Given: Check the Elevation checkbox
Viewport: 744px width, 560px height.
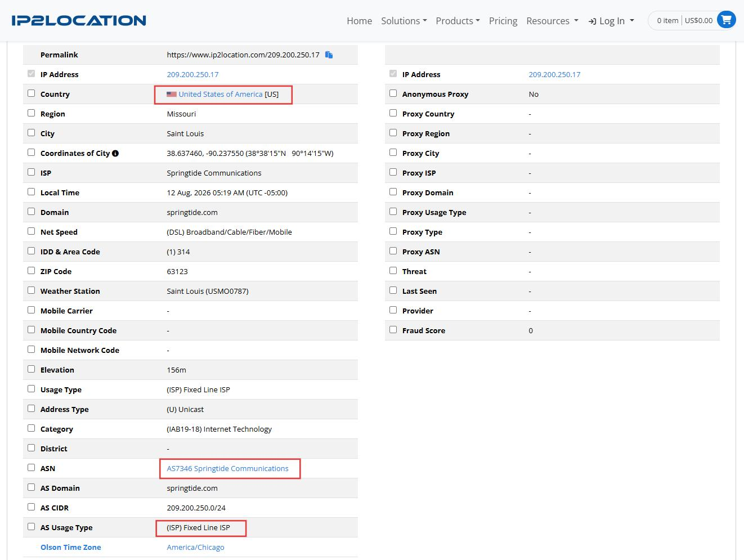Looking at the screenshot, I should pos(32,369).
